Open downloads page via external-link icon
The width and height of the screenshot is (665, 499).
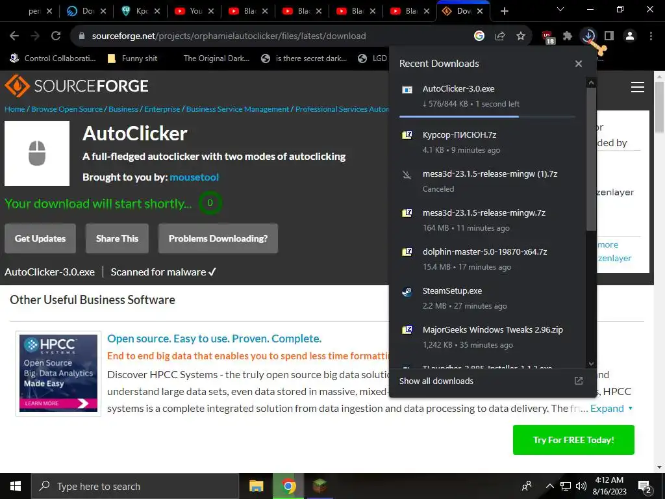(579, 381)
